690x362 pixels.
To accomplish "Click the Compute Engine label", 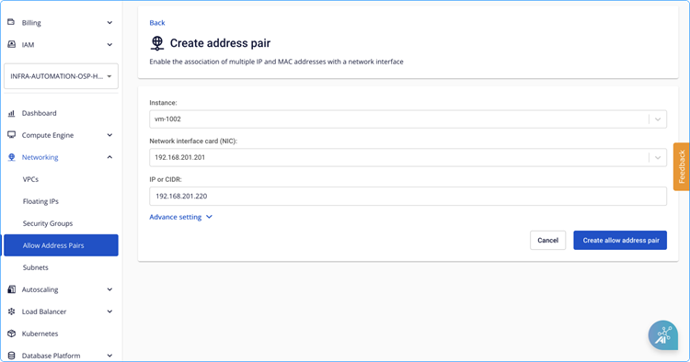I will [x=48, y=135].
